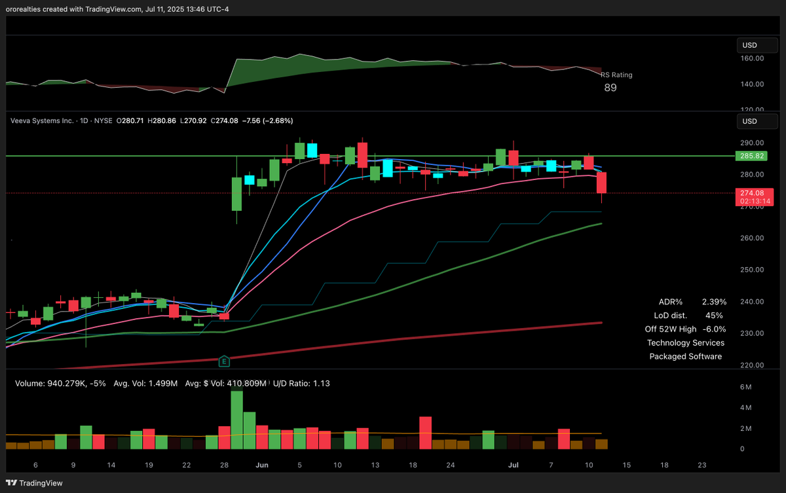Click the ADR% 2.39% stat row

coord(692,302)
